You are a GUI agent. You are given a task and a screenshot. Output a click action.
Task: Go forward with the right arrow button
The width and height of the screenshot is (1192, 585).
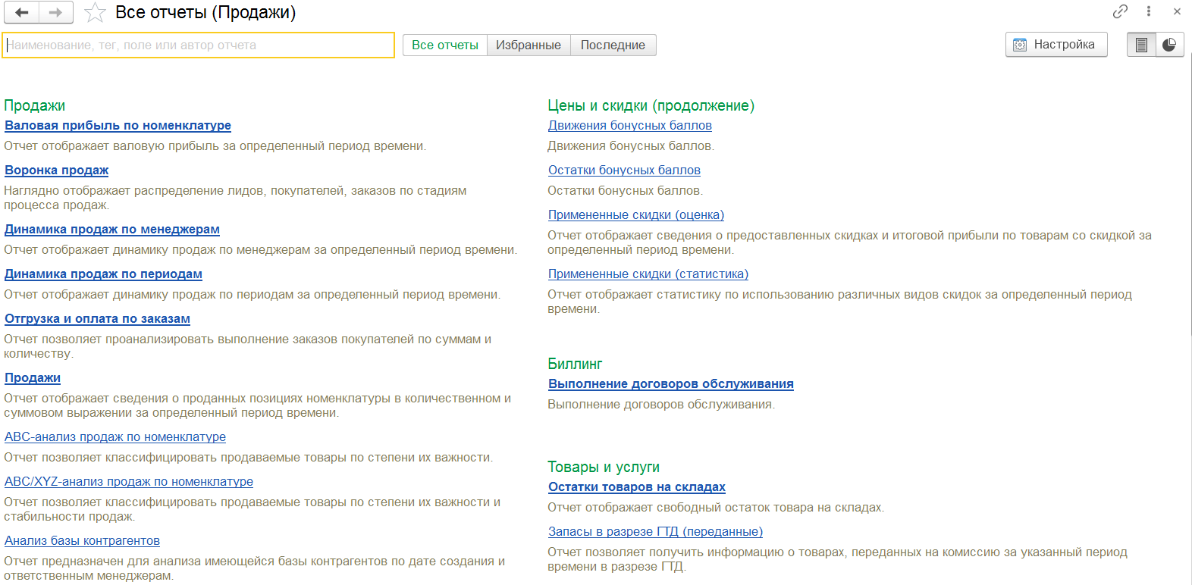coord(56,12)
